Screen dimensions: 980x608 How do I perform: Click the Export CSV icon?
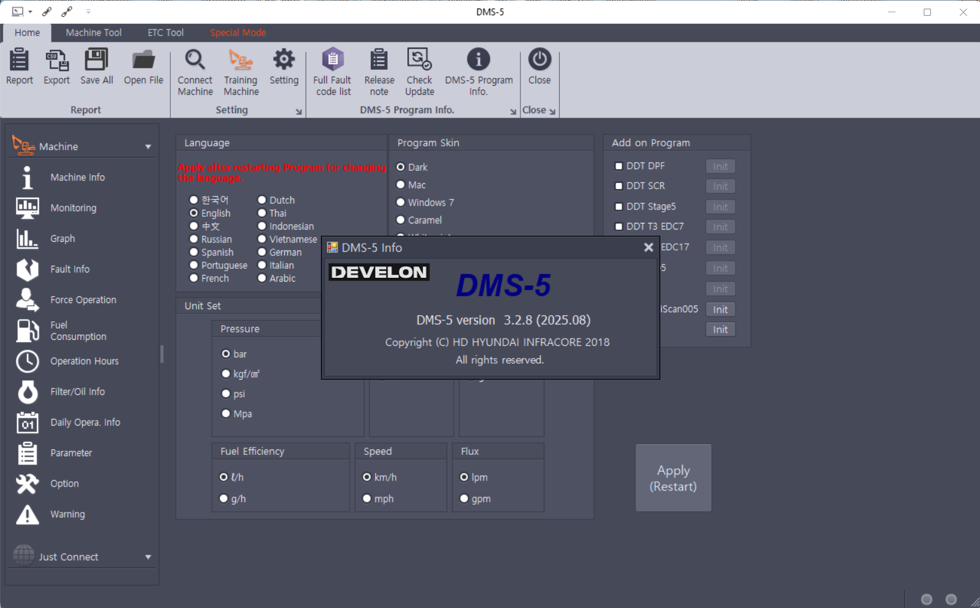[x=56, y=60]
